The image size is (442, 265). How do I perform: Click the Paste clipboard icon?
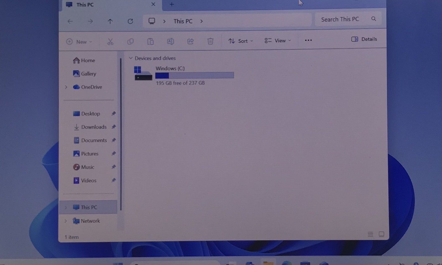click(151, 41)
